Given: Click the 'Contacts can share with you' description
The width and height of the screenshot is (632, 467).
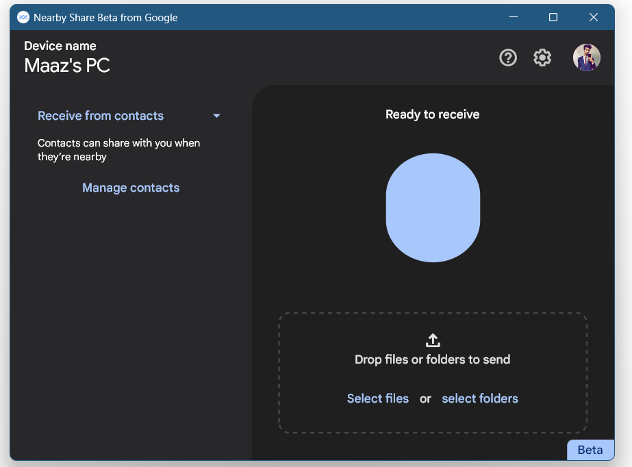Looking at the screenshot, I should 118,150.
